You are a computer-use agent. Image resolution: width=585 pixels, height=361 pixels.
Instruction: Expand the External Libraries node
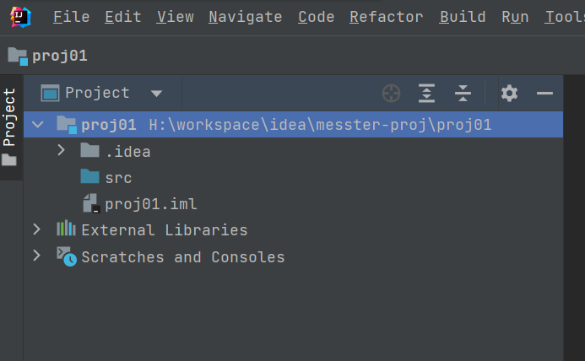[36, 229]
